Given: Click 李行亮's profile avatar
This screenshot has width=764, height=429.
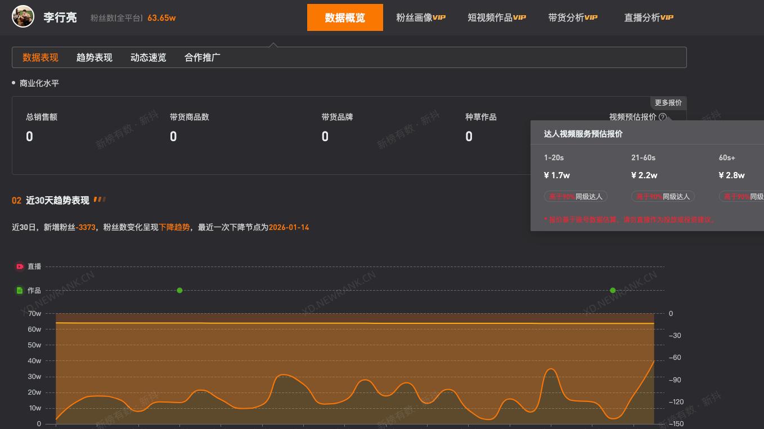Looking at the screenshot, I should tap(23, 16).
